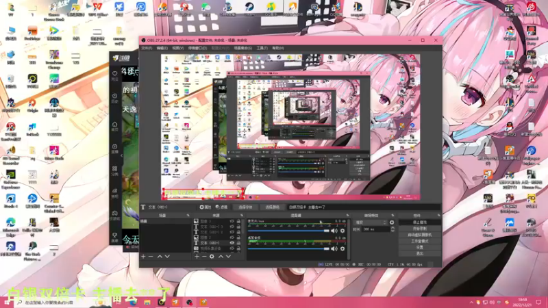
Task: Click Stop Streaming button in Controls
Action: (x=420, y=222)
